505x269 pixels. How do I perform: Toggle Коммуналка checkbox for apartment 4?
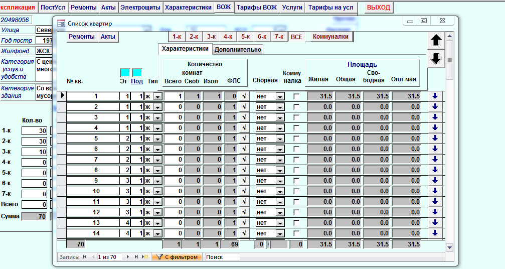(296, 128)
